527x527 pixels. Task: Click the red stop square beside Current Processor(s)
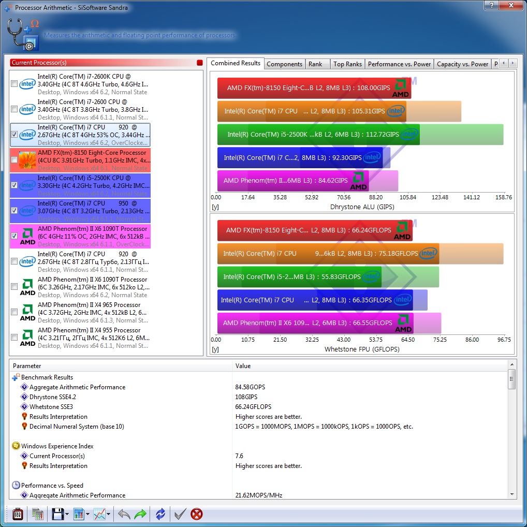[x=200, y=63]
